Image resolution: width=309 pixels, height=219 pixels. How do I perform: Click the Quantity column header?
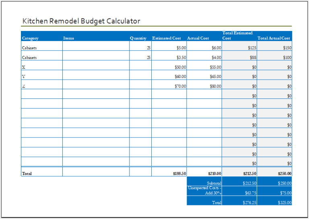[x=138, y=39]
